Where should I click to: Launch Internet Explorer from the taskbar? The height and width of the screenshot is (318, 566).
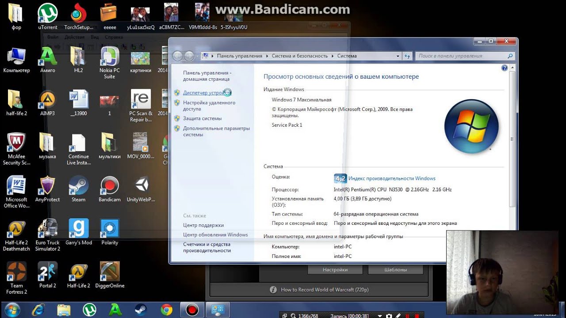pos(38,310)
